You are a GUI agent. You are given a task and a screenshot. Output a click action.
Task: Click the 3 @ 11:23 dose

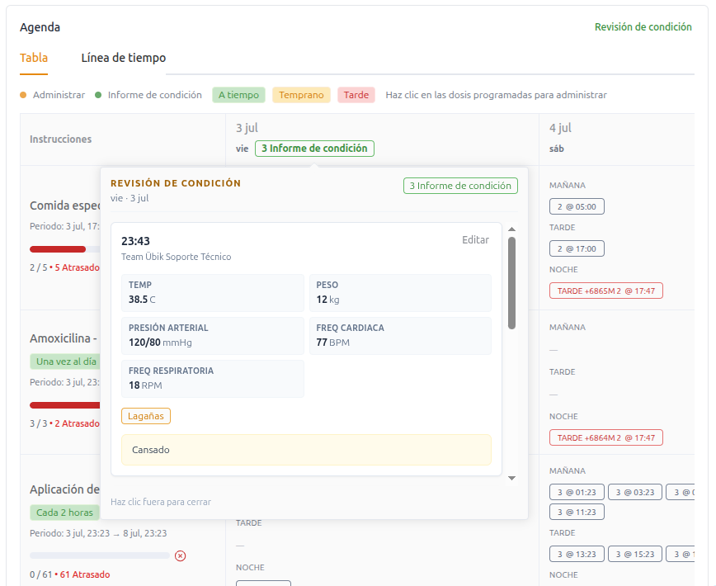pyautogui.click(x=577, y=512)
